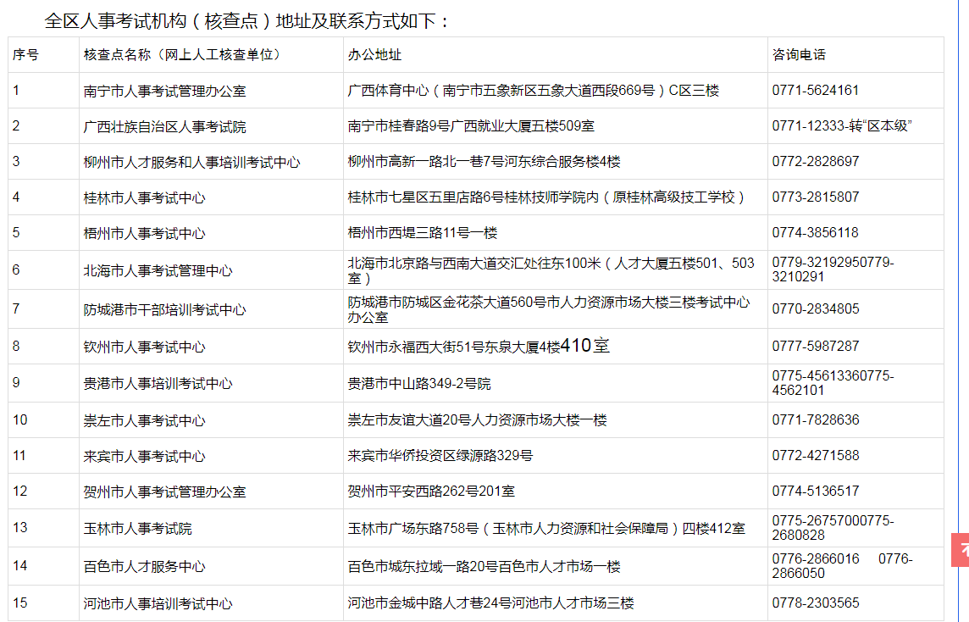
Task: Click address 梧州市西堤三路11号一楼
Action: coord(423,233)
